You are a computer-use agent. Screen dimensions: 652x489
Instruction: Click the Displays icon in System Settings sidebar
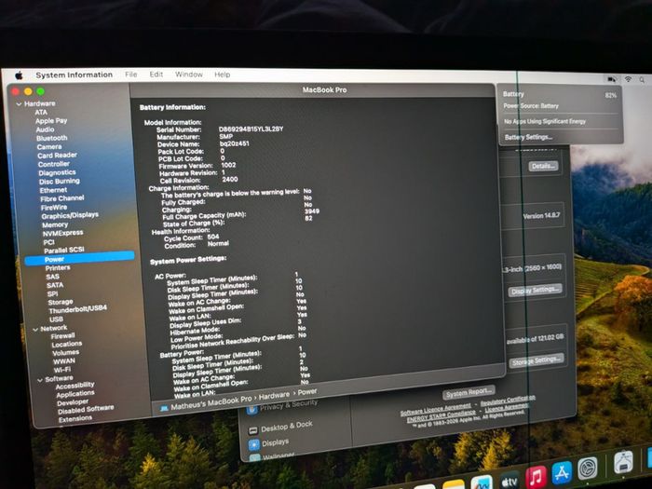pyautogui.click(x=253, y=445)
